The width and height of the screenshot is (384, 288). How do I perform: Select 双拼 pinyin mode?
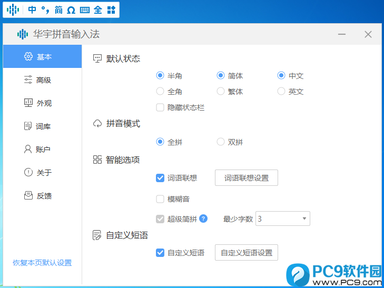click(x=220, y=142)
